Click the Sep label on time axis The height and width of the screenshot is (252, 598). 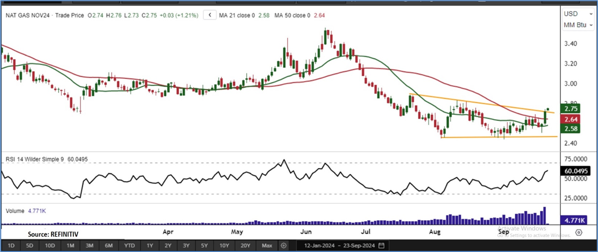(x=503, y=231)
